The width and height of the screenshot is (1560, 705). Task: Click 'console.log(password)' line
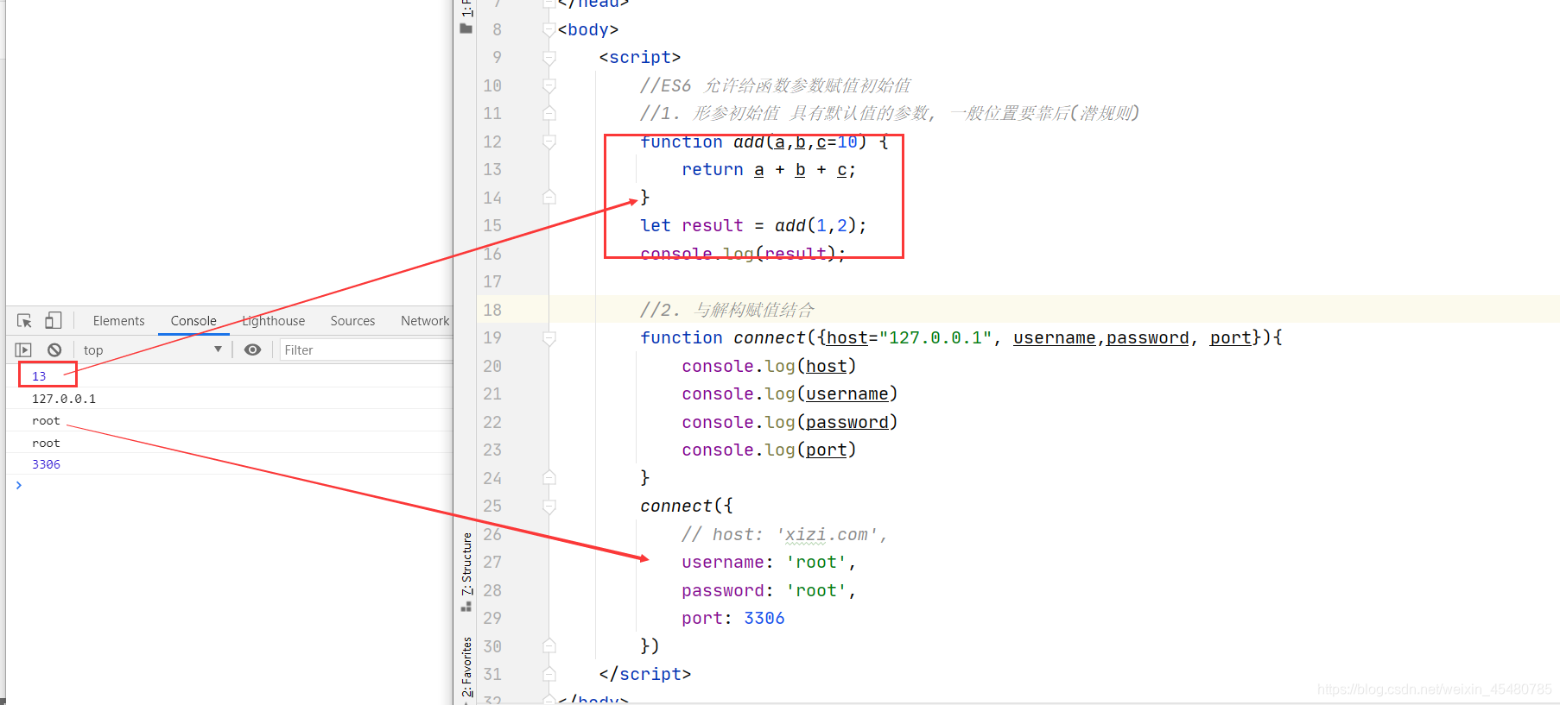pos(790,422)
